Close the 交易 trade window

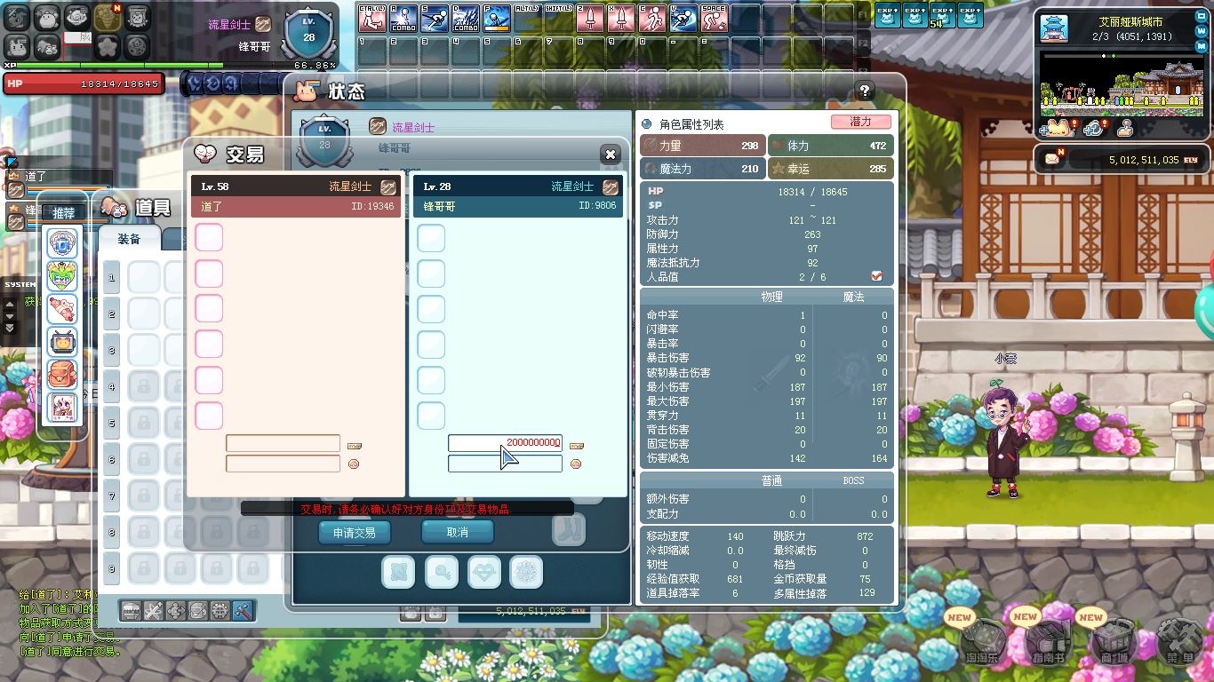(x=611, y=155)
